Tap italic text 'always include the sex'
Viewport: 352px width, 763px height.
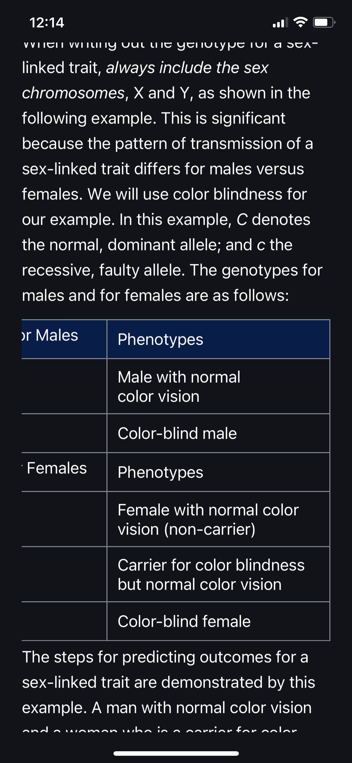point(187,68)
